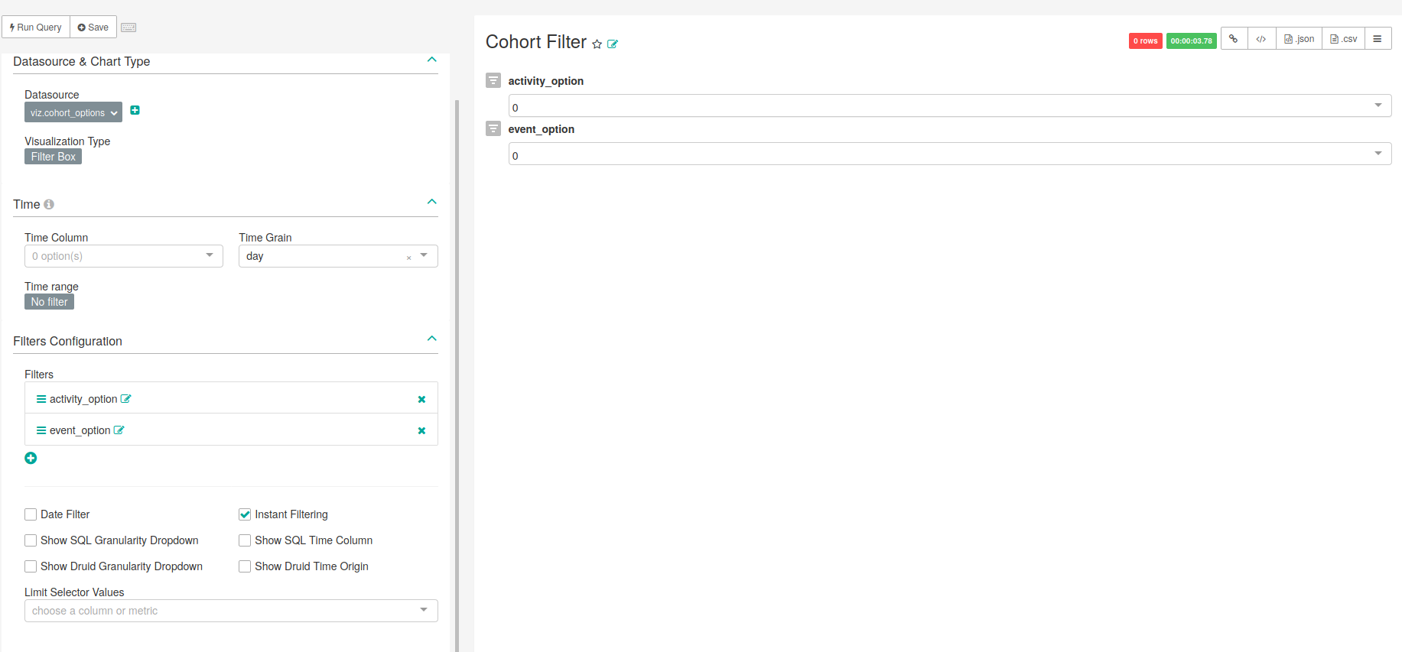Screen dimensions: 1402x652
Task: Remove the activity_option filter
Action: 421,399
